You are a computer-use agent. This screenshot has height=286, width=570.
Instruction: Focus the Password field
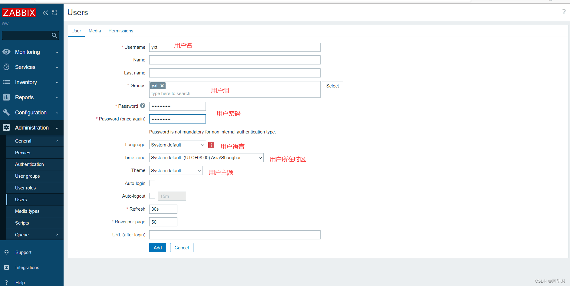tap(177, 106)
